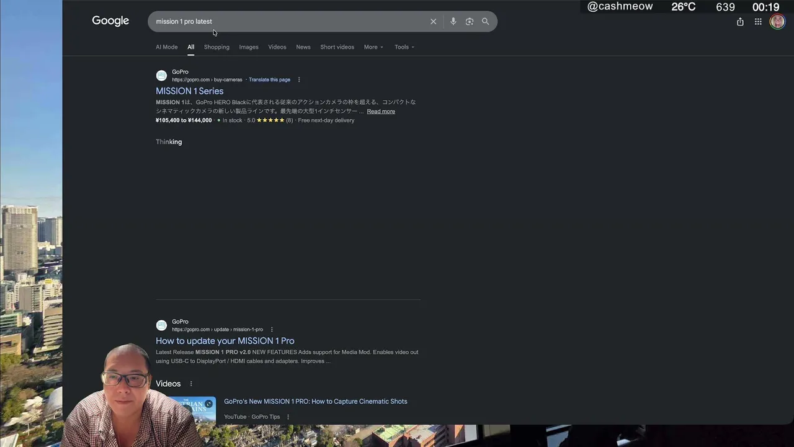Viewport: 794px width, 447px height.
Task: Click YouTube · GoPro Tips source text
Action: pyautogui.click(x=252, y=417)
